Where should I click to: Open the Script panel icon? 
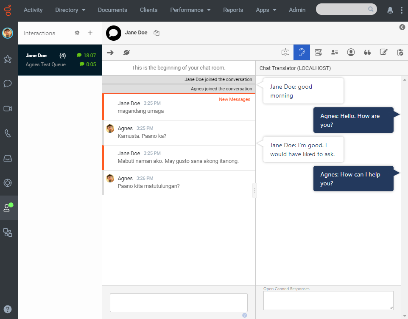click(318, 52)
